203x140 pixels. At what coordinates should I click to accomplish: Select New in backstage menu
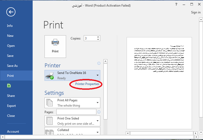[10, 36]
